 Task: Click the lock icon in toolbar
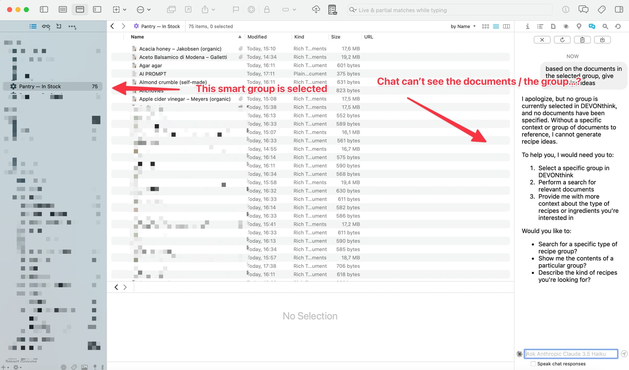tap(267, 10)
